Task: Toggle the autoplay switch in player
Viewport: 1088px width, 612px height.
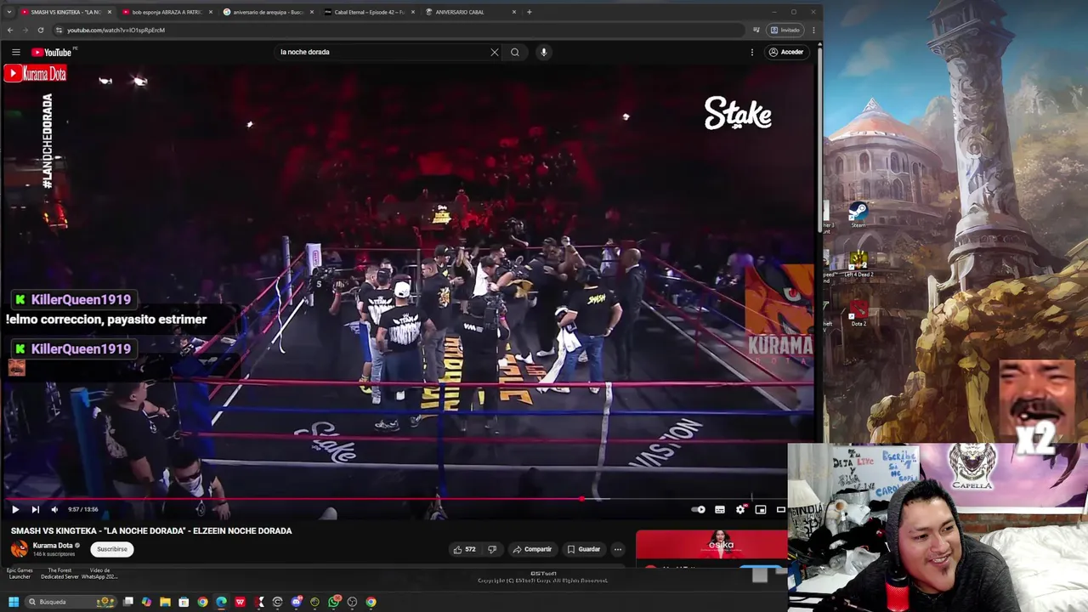Action: pyautogui.click(x=699, y=509)
